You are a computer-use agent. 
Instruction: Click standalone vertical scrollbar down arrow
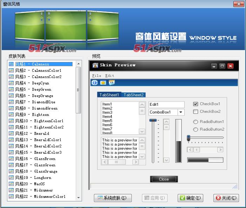[x=166, y=160]
